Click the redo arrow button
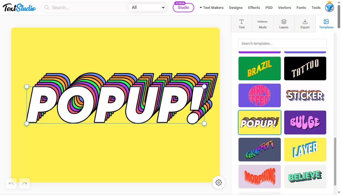Viewport: 341px width, 195px height. click(x=25, y=183)
